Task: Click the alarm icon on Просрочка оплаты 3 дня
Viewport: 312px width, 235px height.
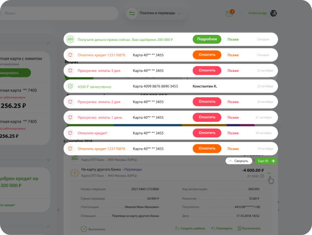Action: pyautogui.click(x=70, y=71)
